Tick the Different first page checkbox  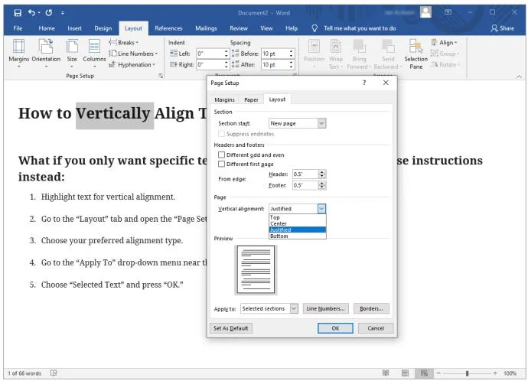point(221,164)
